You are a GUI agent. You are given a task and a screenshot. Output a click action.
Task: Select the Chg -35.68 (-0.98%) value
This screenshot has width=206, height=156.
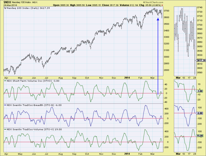150,5
